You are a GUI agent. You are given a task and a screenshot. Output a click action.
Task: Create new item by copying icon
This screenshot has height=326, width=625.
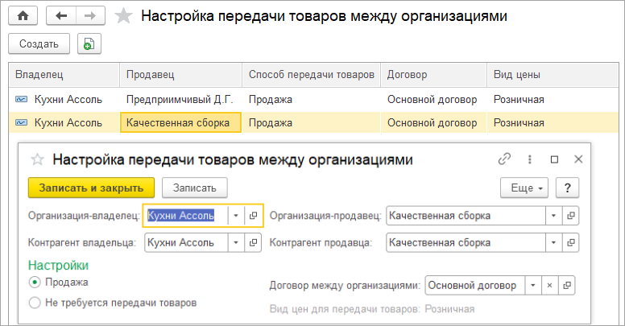click(89, 43)
